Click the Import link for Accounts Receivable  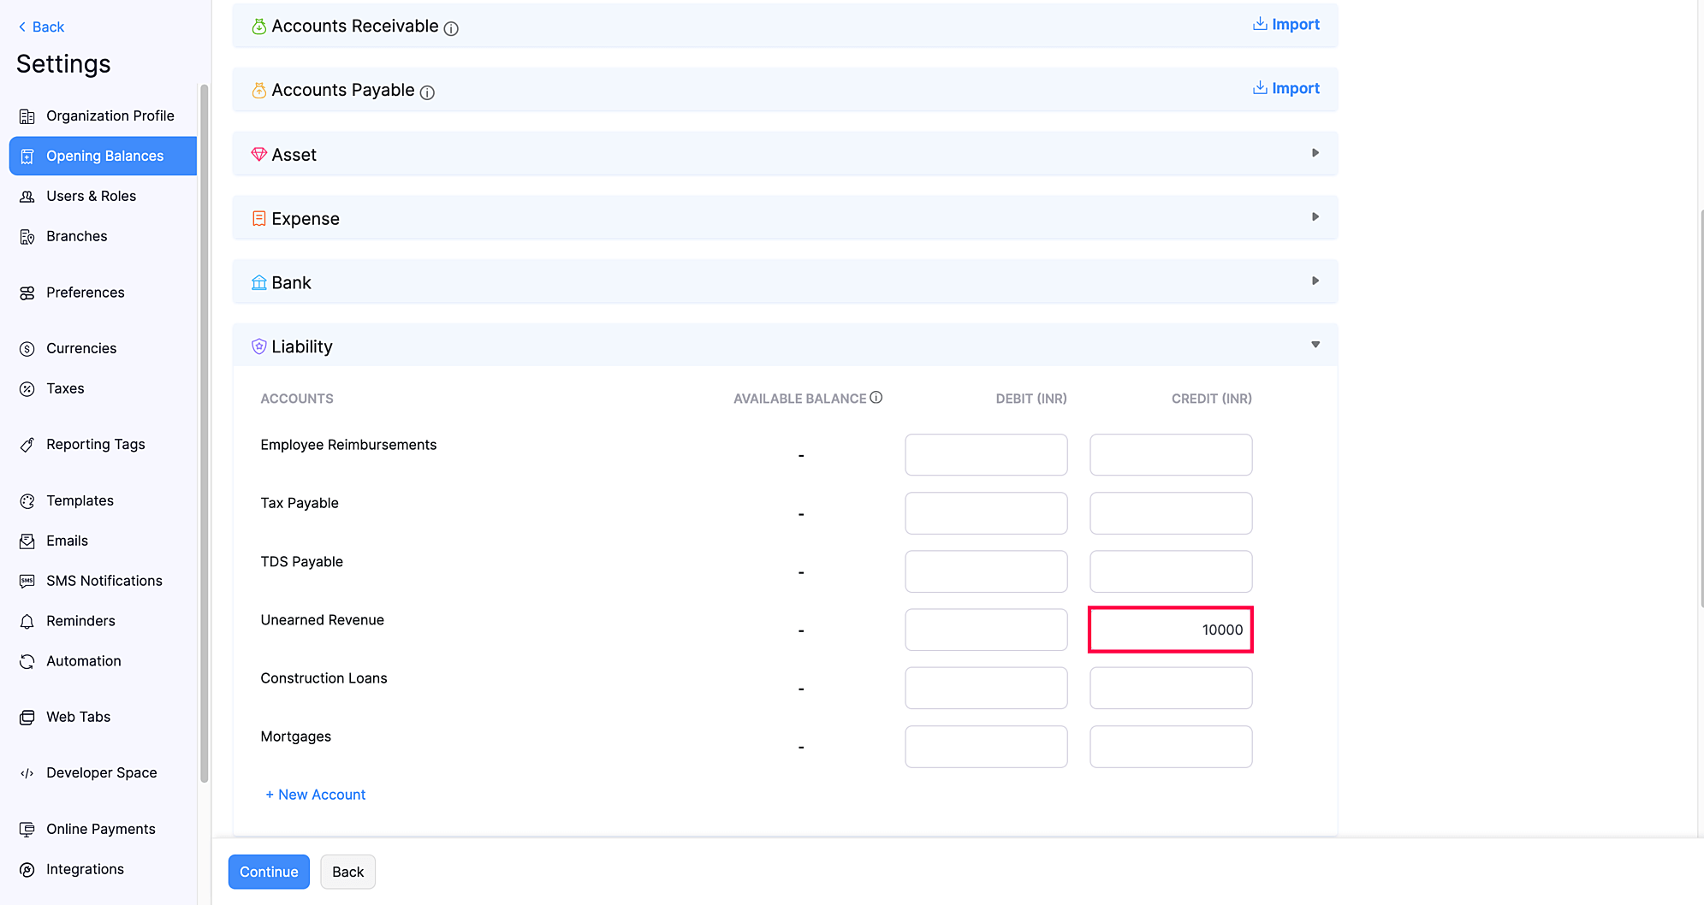(1286, 24)
